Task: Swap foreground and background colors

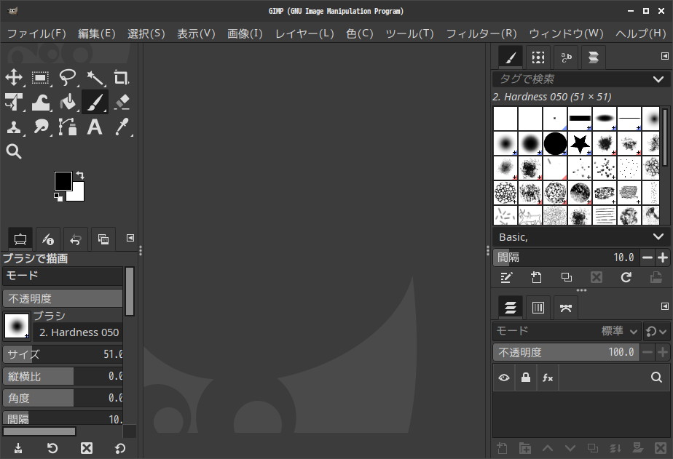Action: [80, 175]
